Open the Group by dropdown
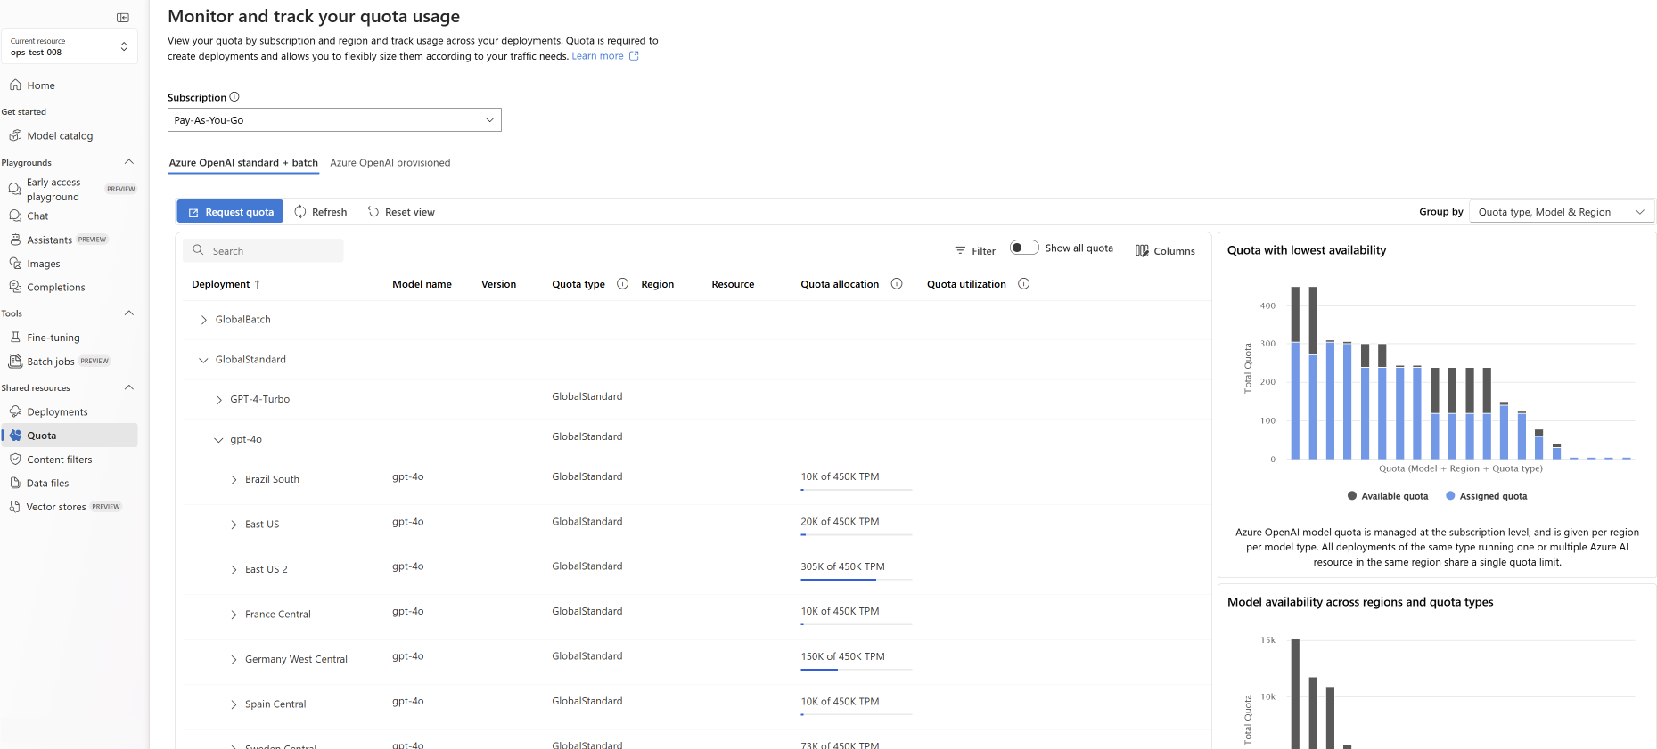Screen dimensions: 1657x749 (1562, 212)
